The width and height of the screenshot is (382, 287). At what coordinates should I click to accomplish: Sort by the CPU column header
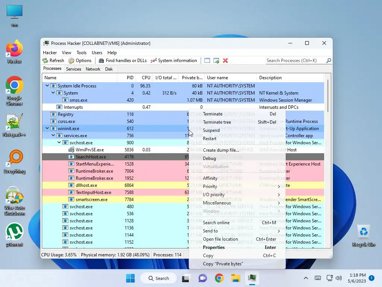[144, 78]
